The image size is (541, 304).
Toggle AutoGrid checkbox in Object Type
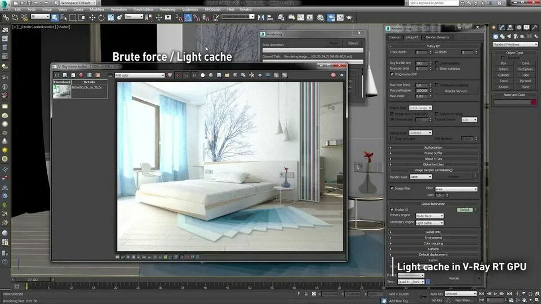point(503,58)
